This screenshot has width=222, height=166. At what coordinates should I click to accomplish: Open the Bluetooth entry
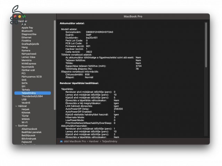[x=27, y=31]
